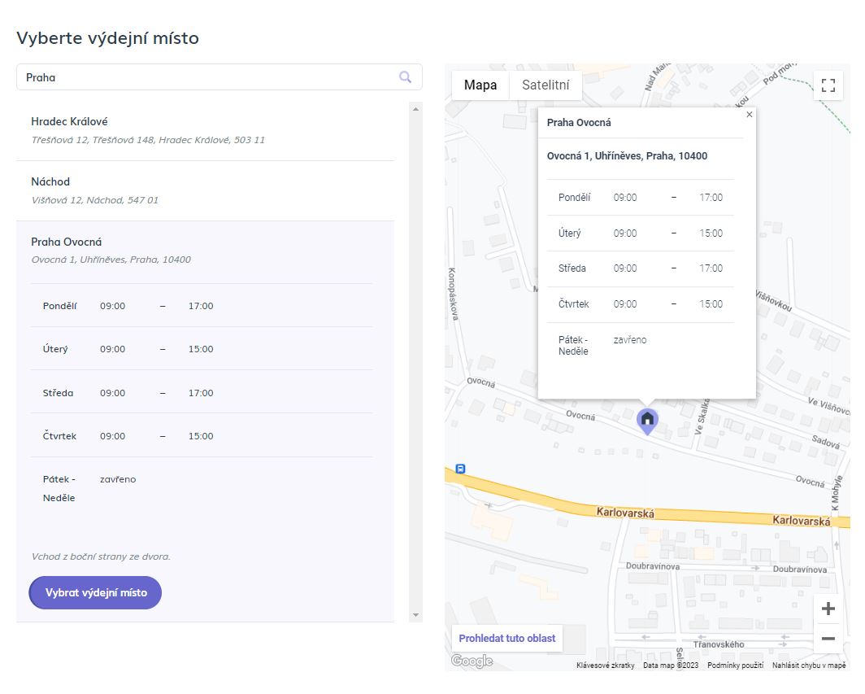Click the home pin marker on map
This screenshot has width=865, height=694.
[x=647, y=420]
